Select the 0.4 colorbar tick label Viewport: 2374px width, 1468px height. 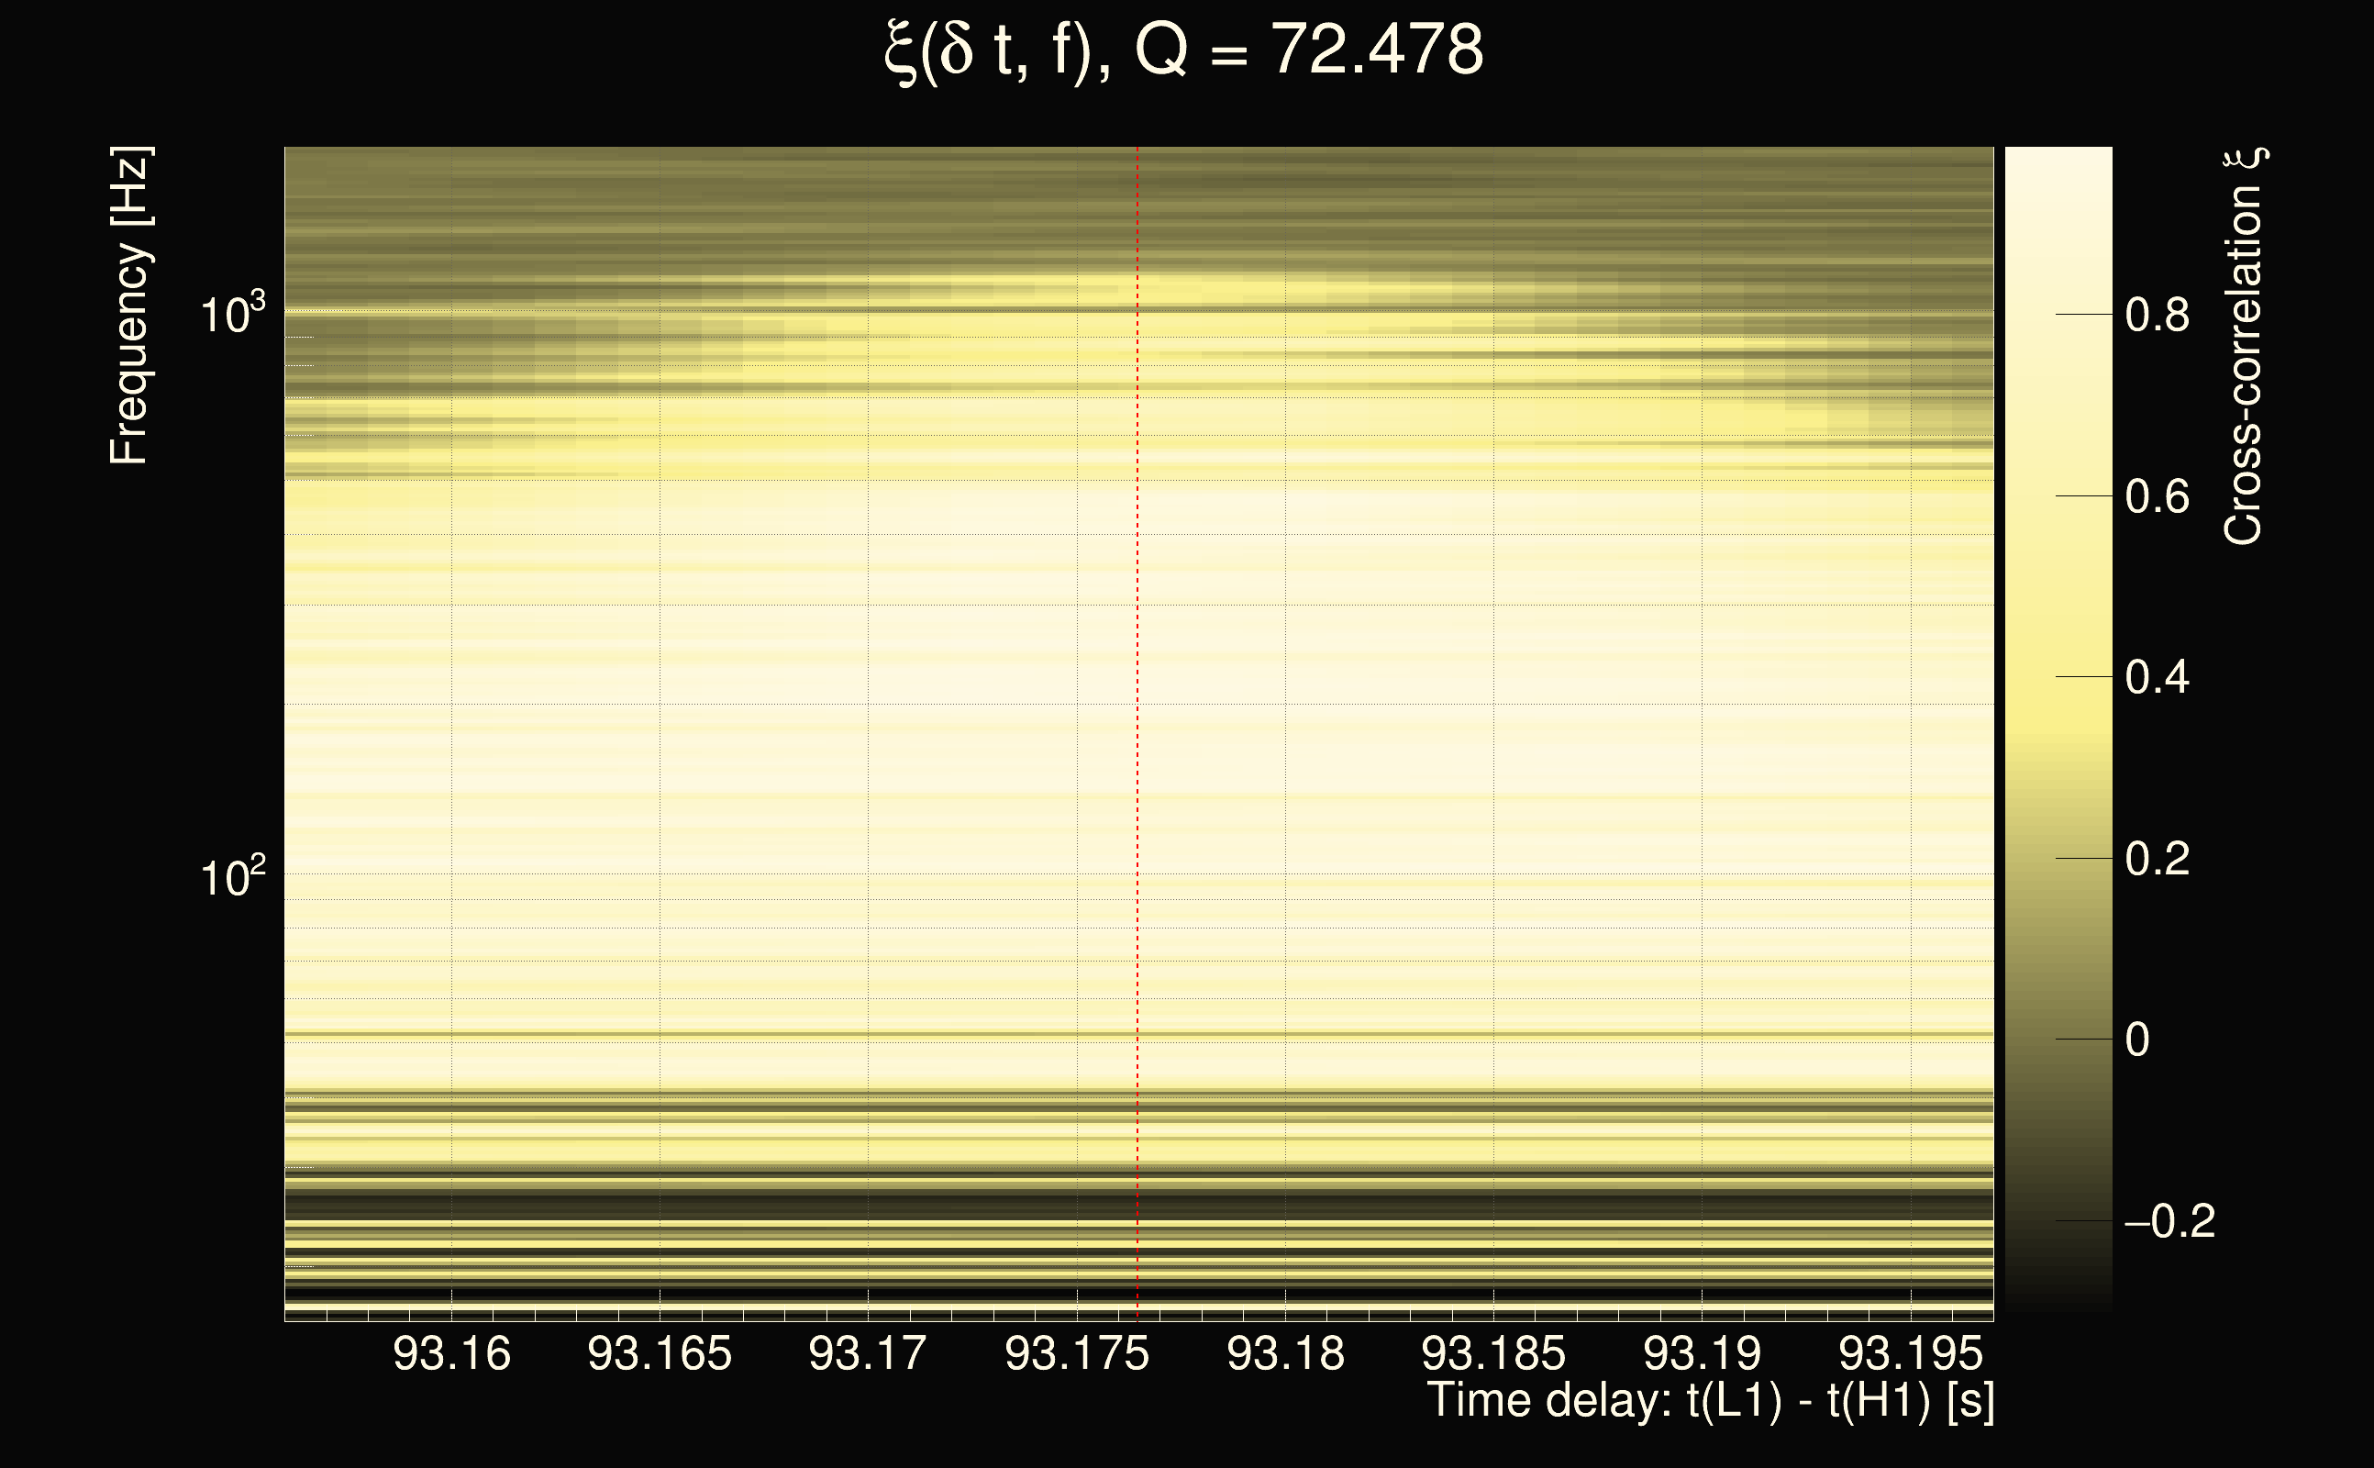[x=2157, y=678]
